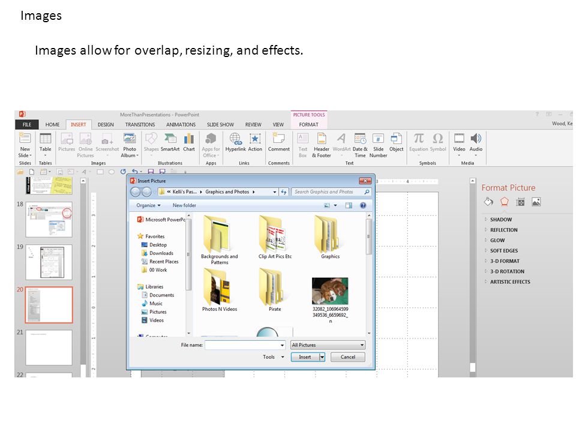Expand the GLOW section
Viewport: 576px width, 432px height.
click(x=485, y=240)
